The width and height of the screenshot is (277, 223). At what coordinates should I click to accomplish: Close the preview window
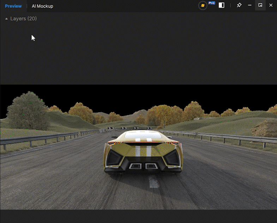(271, 5)
